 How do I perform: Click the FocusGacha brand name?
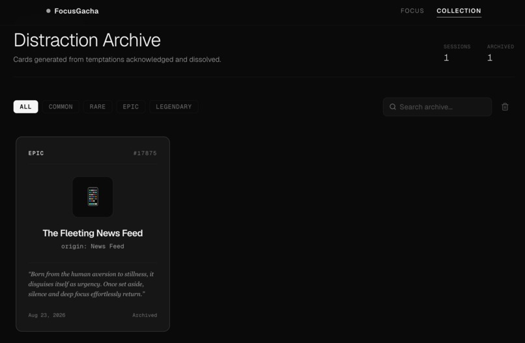tap(76, 11)
